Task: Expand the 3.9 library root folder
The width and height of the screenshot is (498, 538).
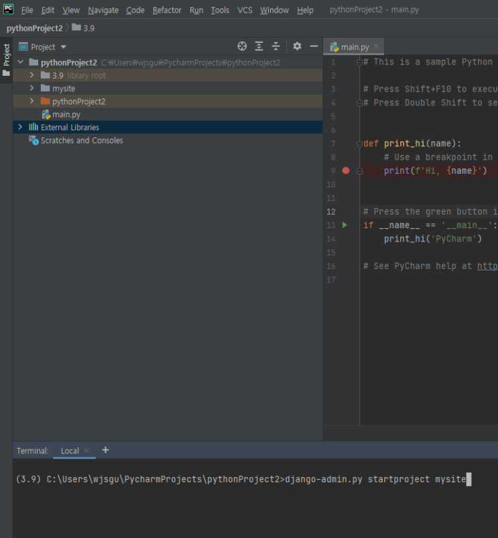Action: 32,75
